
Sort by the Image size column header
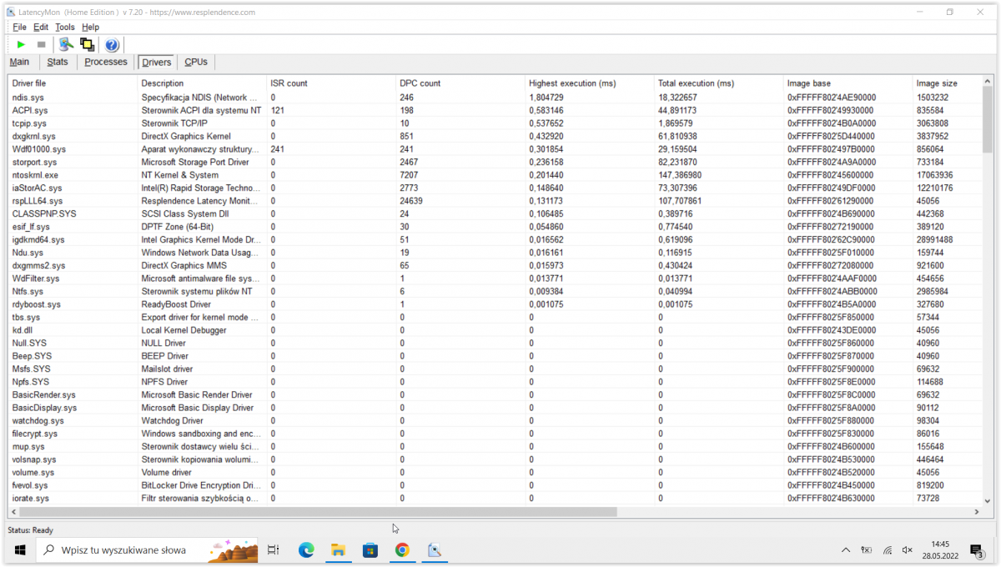tap(947, 83)
